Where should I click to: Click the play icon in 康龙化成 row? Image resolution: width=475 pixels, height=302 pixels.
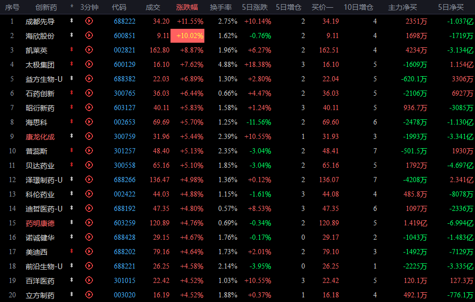tap(89, 136)
